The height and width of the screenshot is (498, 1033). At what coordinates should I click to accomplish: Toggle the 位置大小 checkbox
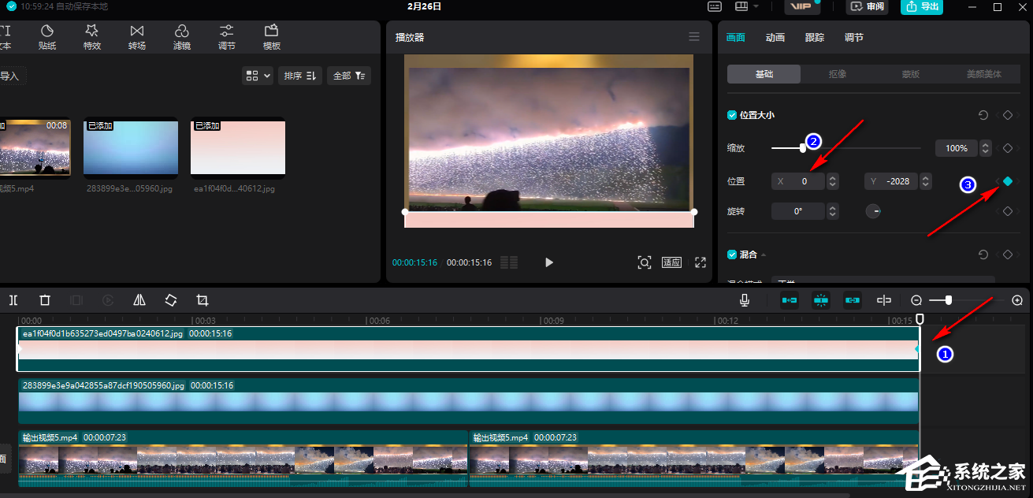tap(732, 115)
